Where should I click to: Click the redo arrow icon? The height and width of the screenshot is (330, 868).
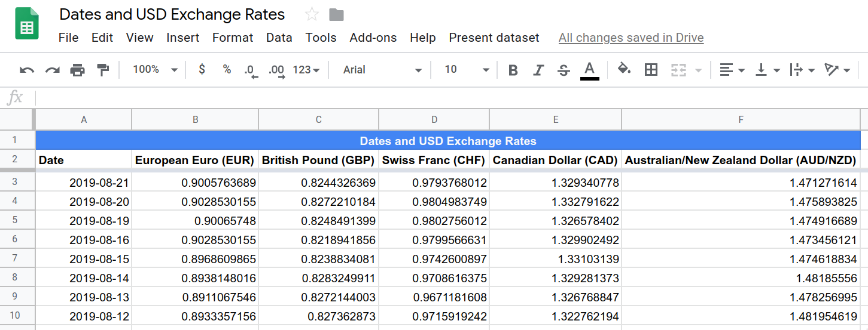[53, 70]
